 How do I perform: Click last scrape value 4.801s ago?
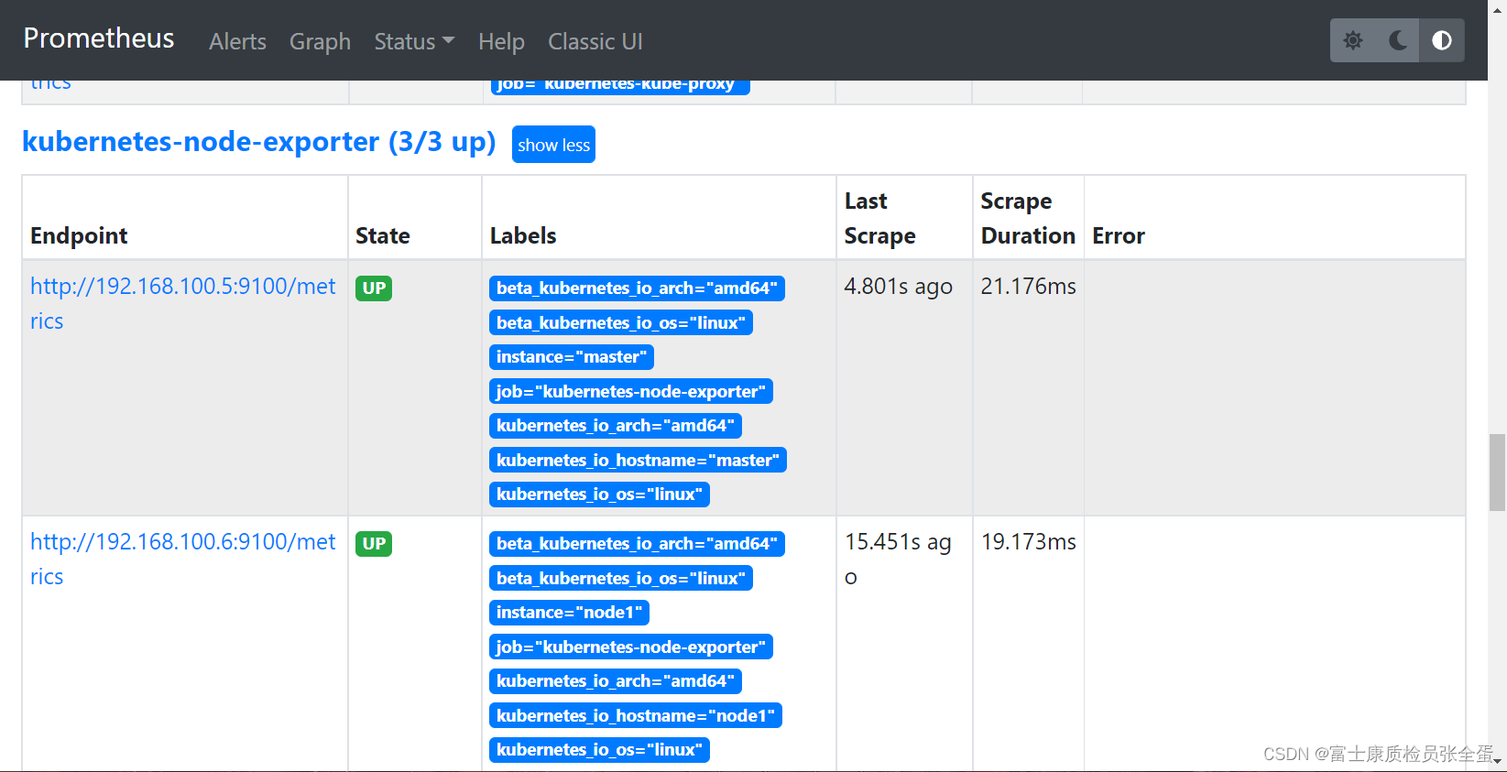[x=899, y=287]
